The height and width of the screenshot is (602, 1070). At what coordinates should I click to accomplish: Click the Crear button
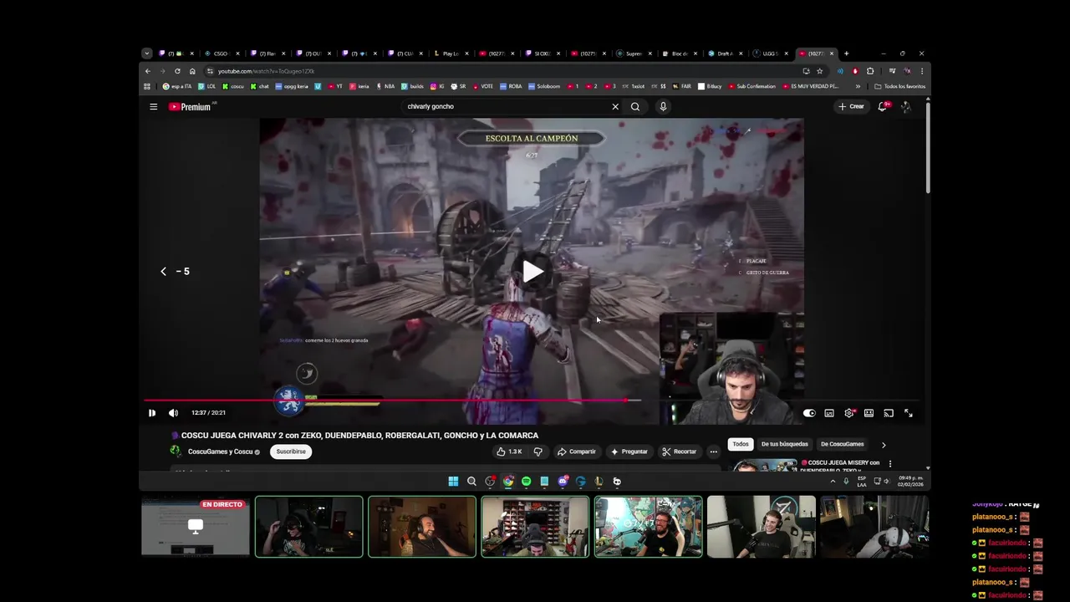(851, 106)
